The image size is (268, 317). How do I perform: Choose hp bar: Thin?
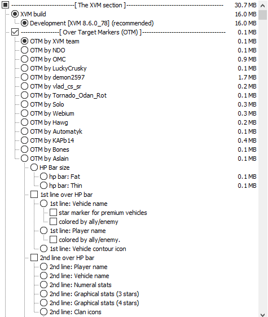(43, 186)
